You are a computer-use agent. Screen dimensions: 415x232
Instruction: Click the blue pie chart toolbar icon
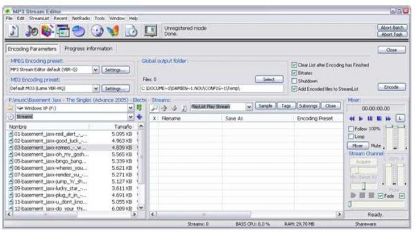79,31
